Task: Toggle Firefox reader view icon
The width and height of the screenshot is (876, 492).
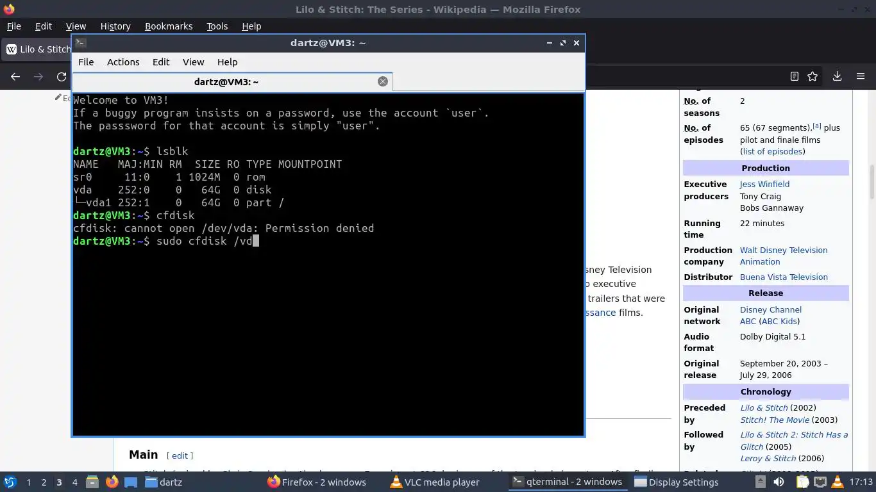Action: tap(794, 76)
